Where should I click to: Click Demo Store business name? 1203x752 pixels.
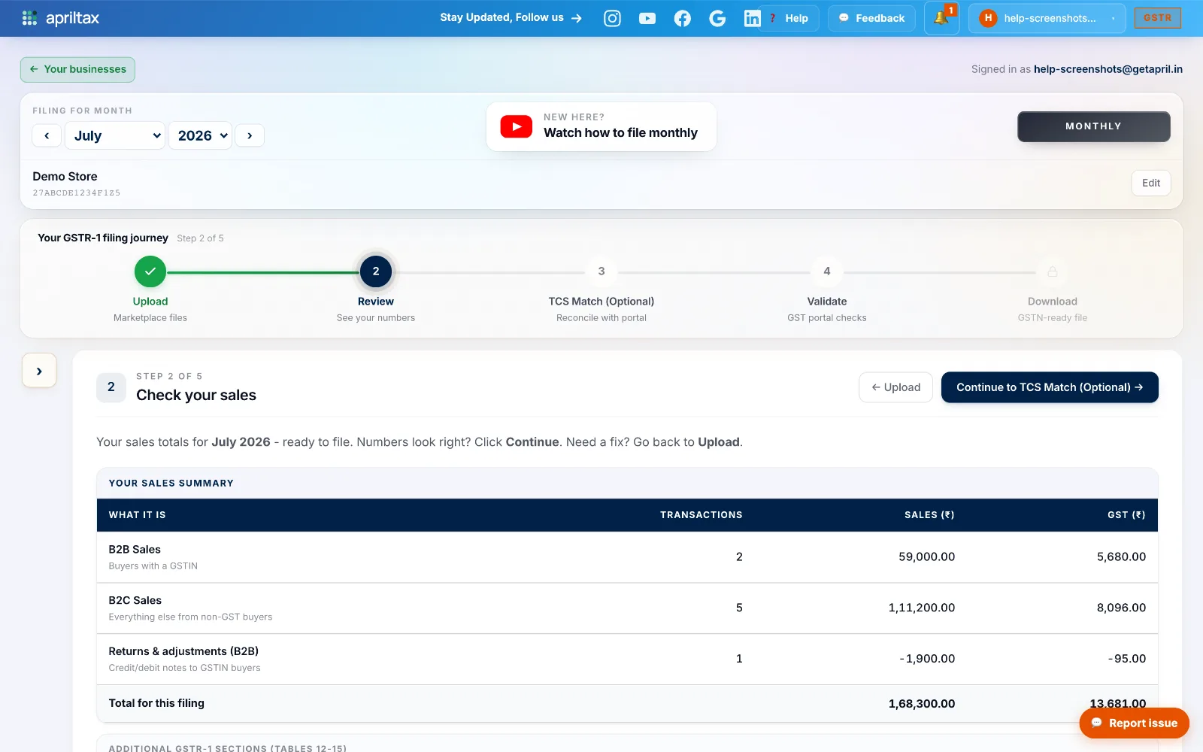pyautogui.click(x=65, y=176)
